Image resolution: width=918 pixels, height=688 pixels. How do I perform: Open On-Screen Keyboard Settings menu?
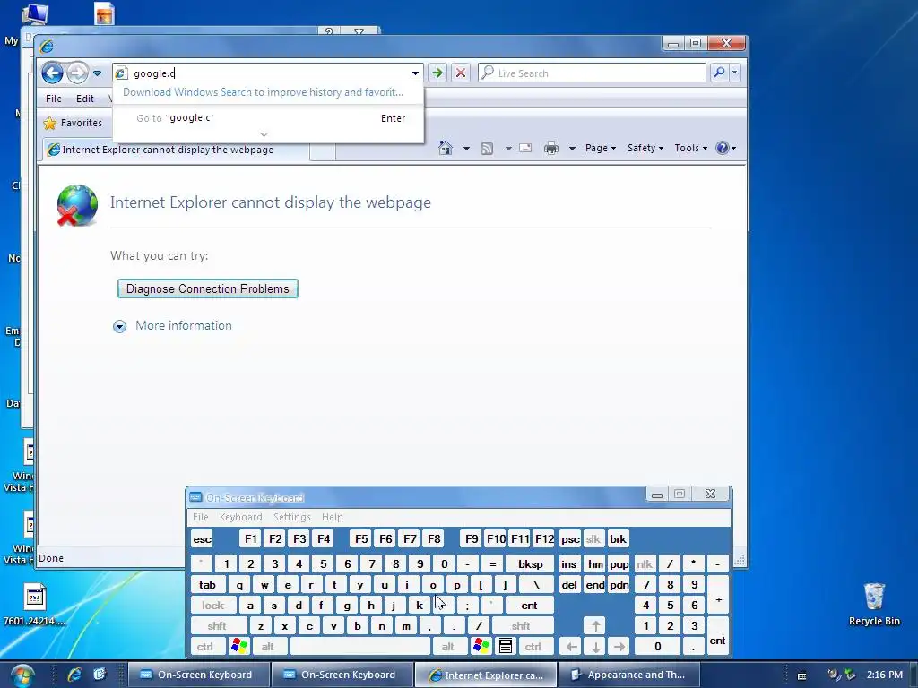291,517
